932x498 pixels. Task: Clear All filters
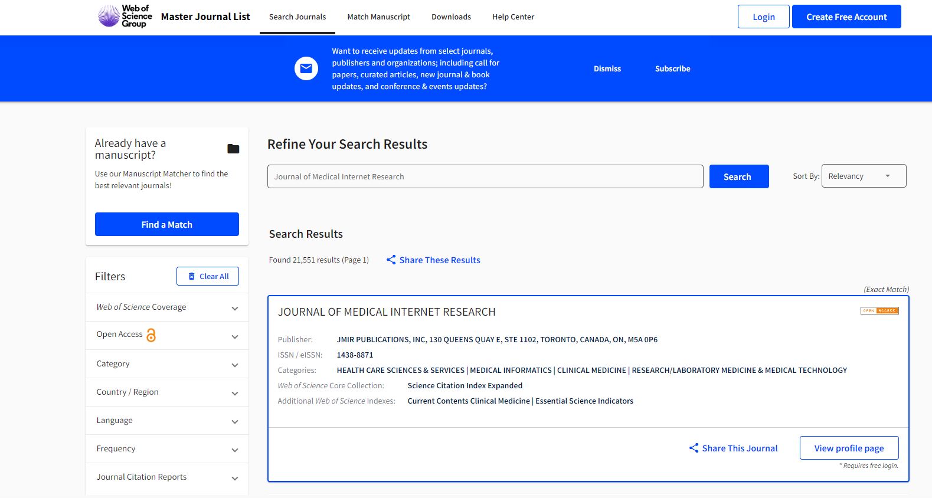click(x=208, y=276)
